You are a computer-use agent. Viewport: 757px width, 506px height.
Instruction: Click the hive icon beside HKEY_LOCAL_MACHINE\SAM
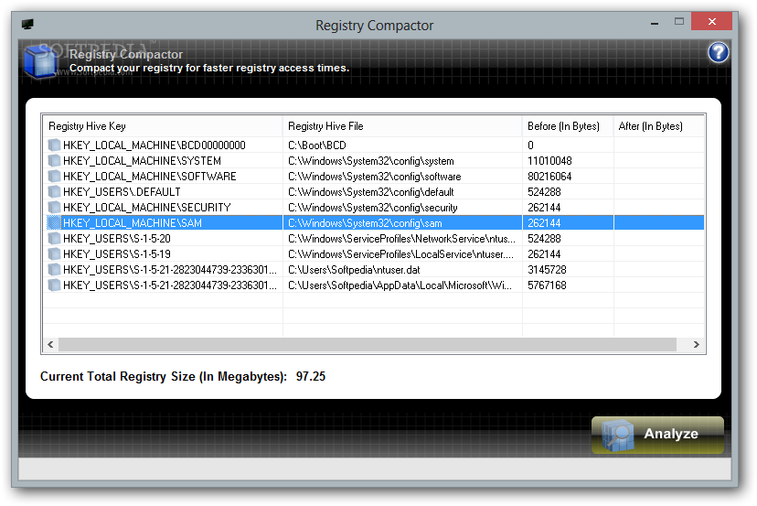pos(54,222)
